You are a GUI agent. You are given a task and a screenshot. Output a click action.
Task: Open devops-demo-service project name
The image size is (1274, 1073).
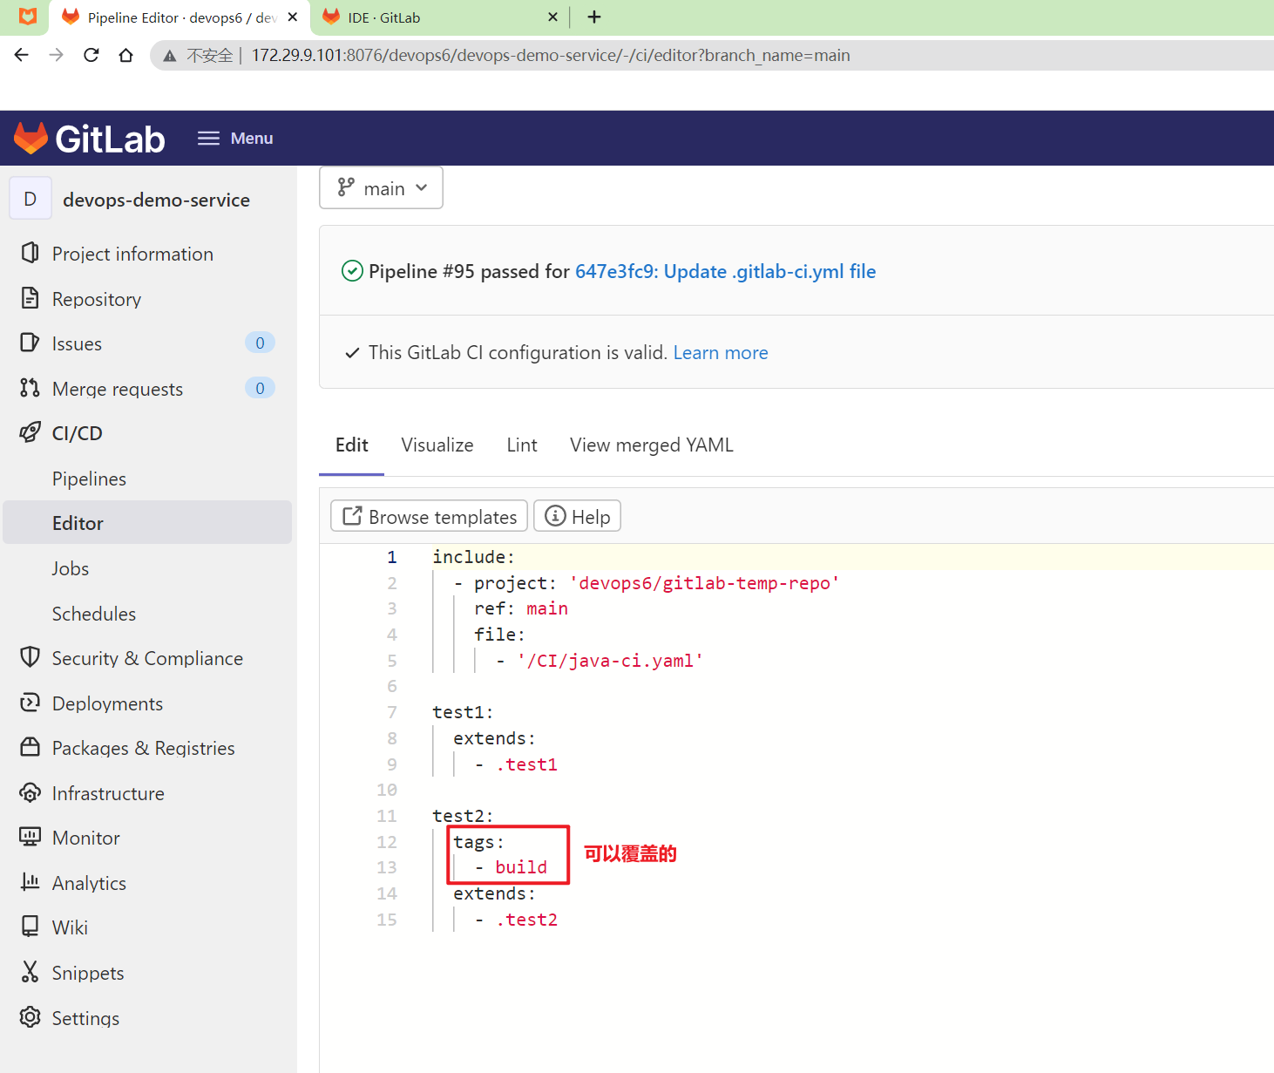(x=156, y=200)
